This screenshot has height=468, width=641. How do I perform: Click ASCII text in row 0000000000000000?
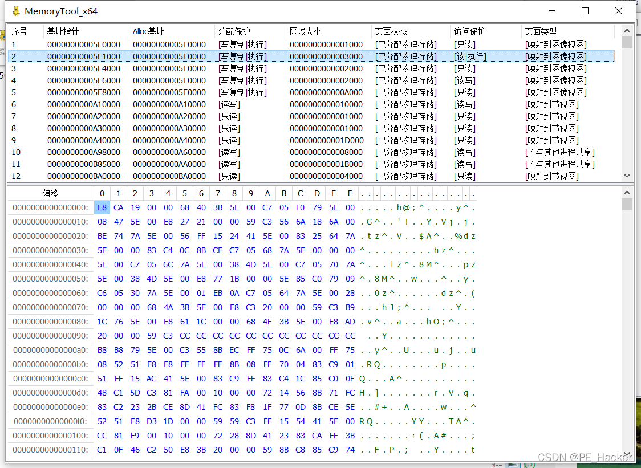tap(418, 207)
